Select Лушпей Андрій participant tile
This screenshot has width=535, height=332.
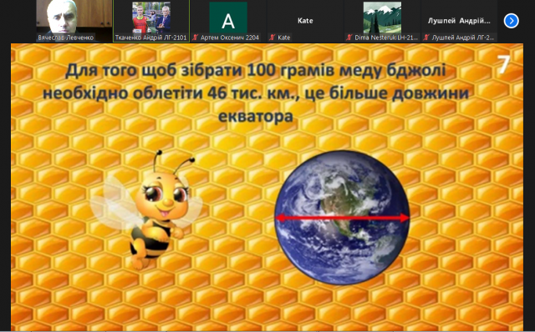pyautogui.click(x=459, y=21)
